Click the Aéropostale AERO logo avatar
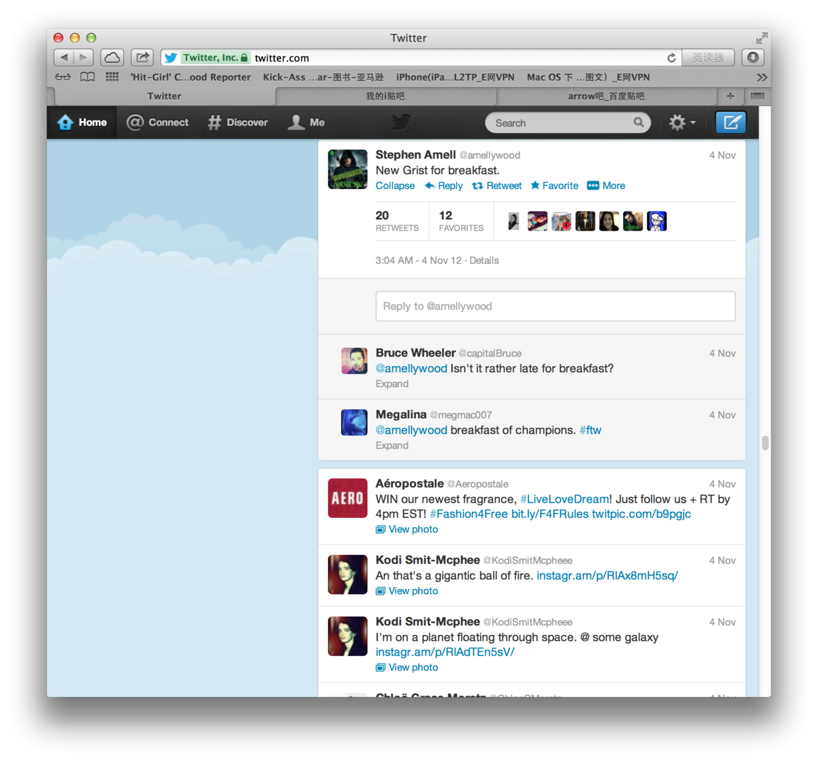The image size is (818, 762). (x=348, y=498)
